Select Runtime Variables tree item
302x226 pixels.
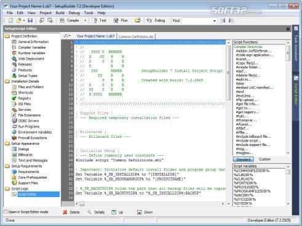31,53
